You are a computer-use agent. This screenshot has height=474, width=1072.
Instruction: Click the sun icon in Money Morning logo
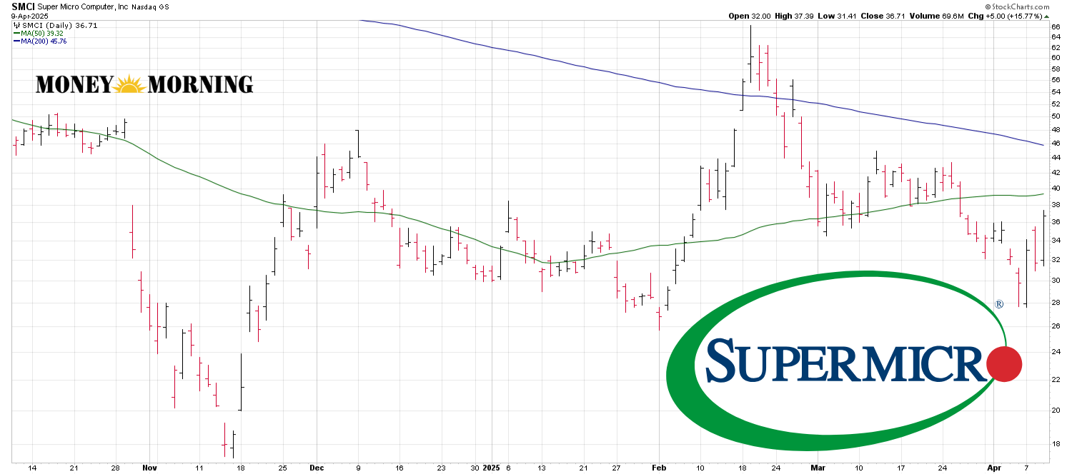pos(129,85)
